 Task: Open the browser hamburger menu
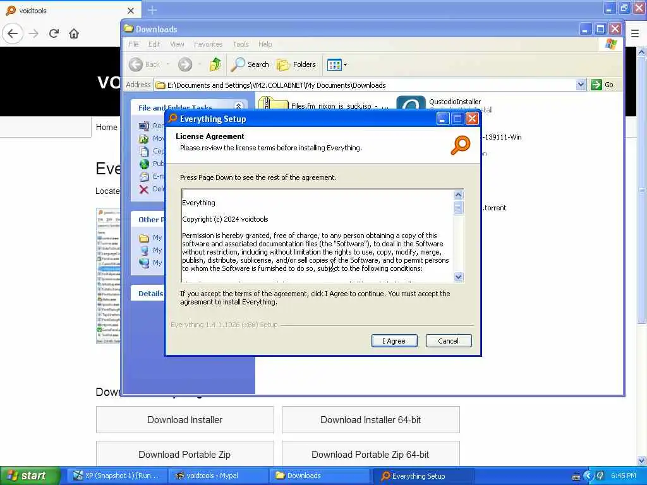coord(635,33)
